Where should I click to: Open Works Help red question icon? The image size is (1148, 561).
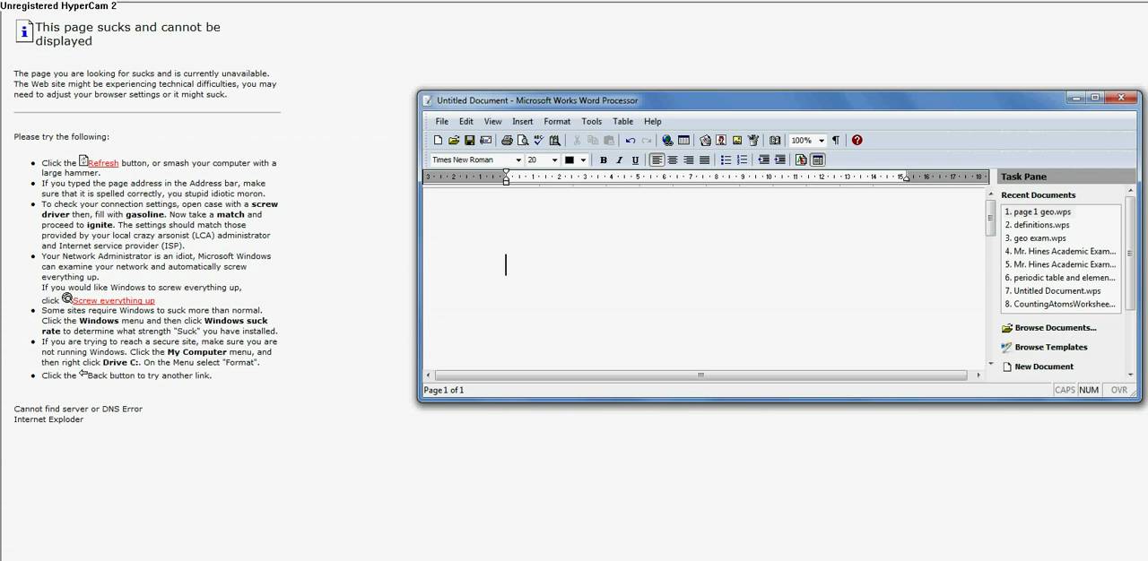click(x=857, y=140)
